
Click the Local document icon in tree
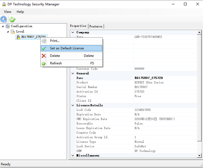pyautogui.click(x=13, y=32)
